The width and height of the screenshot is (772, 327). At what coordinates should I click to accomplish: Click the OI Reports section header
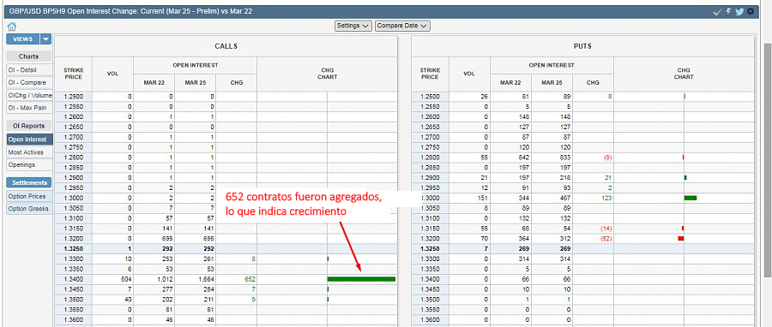[x=29, y=126]
